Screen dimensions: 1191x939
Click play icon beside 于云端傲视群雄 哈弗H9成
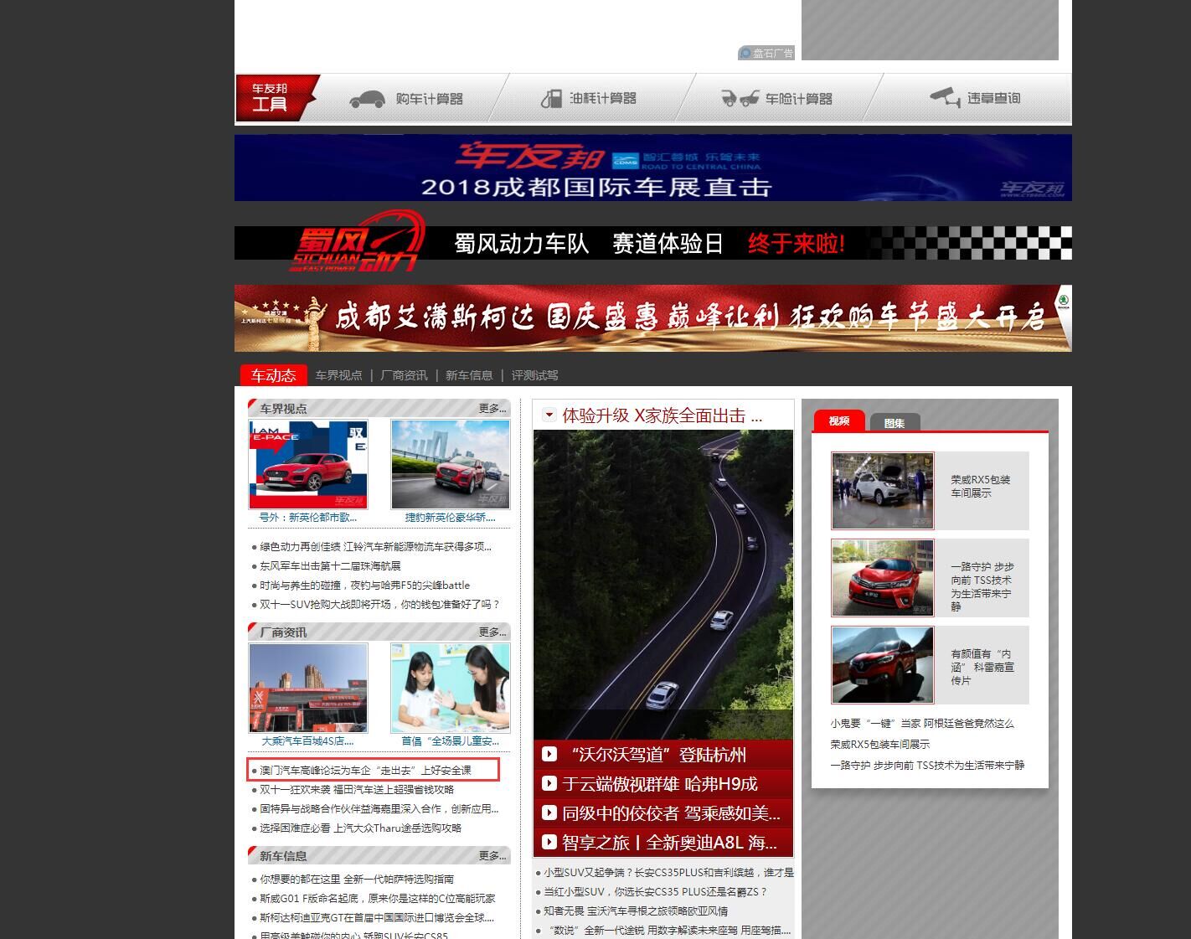[549, 783]
